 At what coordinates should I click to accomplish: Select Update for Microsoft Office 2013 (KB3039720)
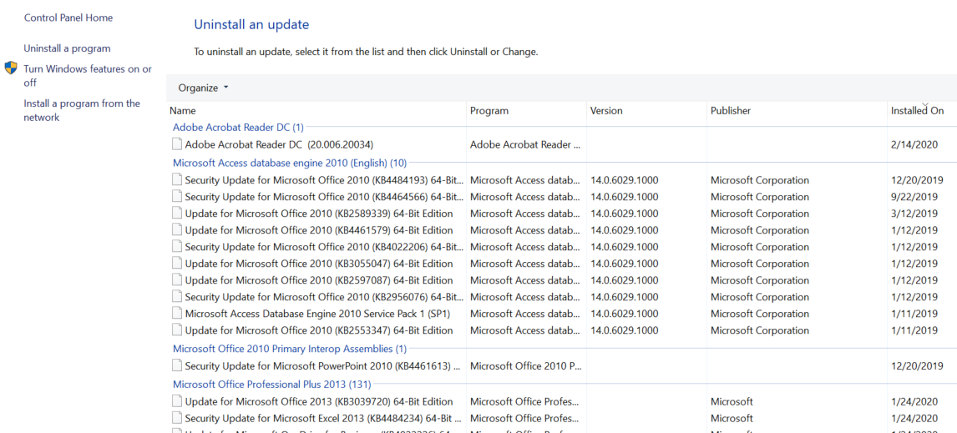pyautogui.click(x=319, y=401)
